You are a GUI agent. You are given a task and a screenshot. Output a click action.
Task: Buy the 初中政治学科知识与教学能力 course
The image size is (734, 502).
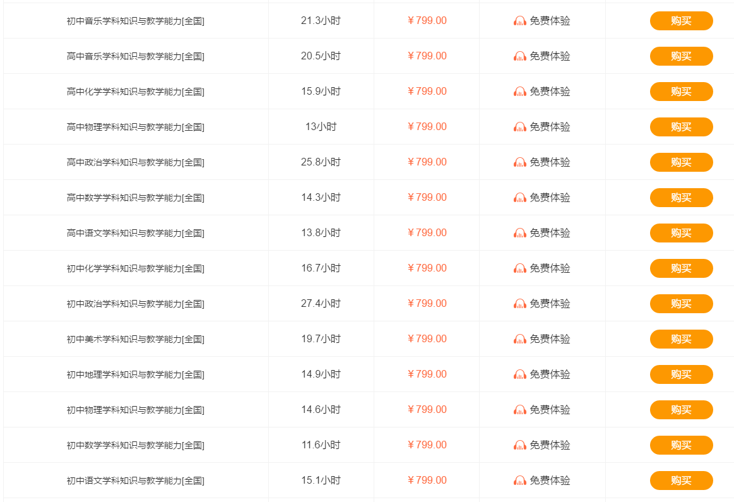(681, 304)
